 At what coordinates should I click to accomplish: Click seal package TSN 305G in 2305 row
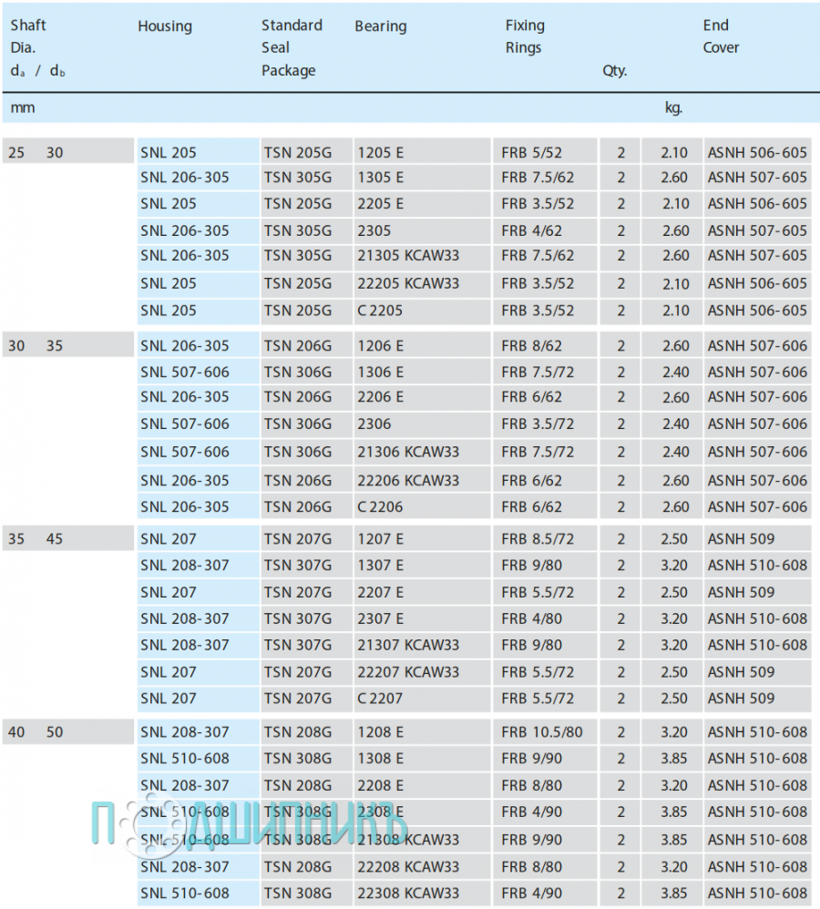[298, 230]
